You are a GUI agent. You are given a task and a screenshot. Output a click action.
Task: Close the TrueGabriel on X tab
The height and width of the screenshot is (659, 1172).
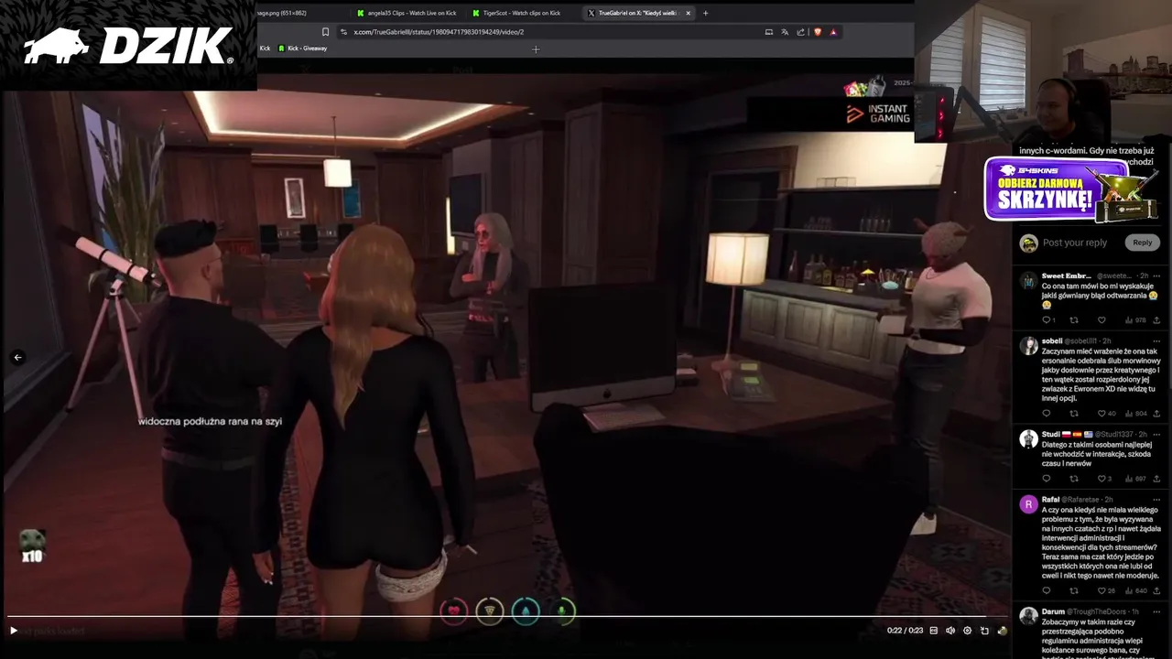pyautogui.click(x=689, y=13)
